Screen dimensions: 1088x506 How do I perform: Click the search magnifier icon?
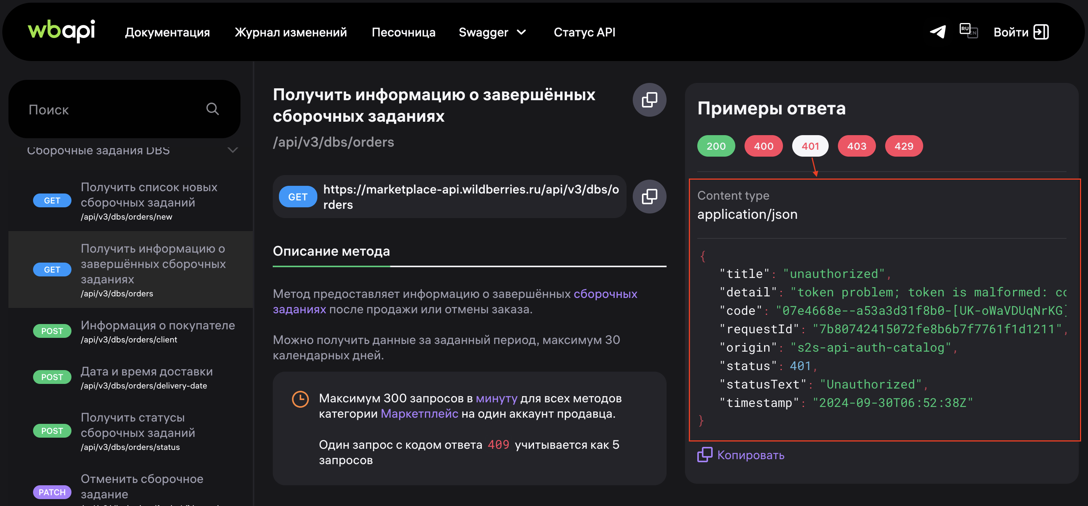(x=212, y=109)
